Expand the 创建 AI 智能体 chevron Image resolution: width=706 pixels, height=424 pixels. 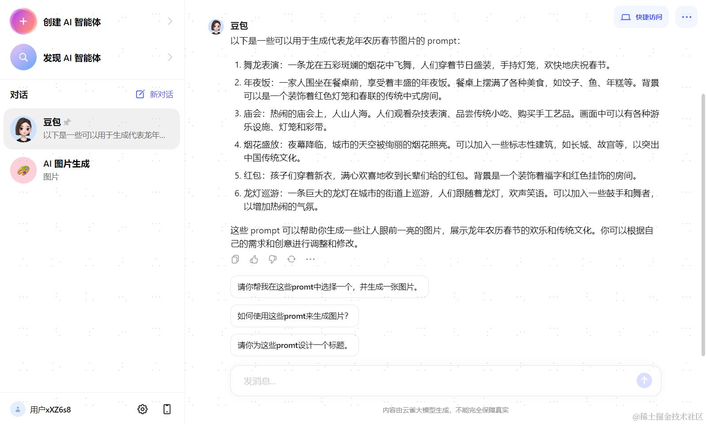(x=170, y=21)
